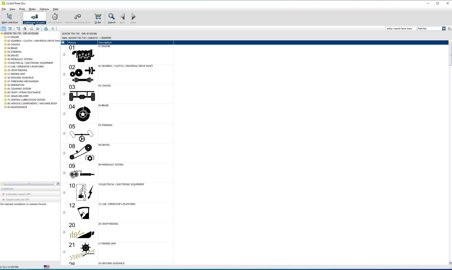Open the File menu
The height and width of the screenshot is (270, 452).
click(4, 9)
